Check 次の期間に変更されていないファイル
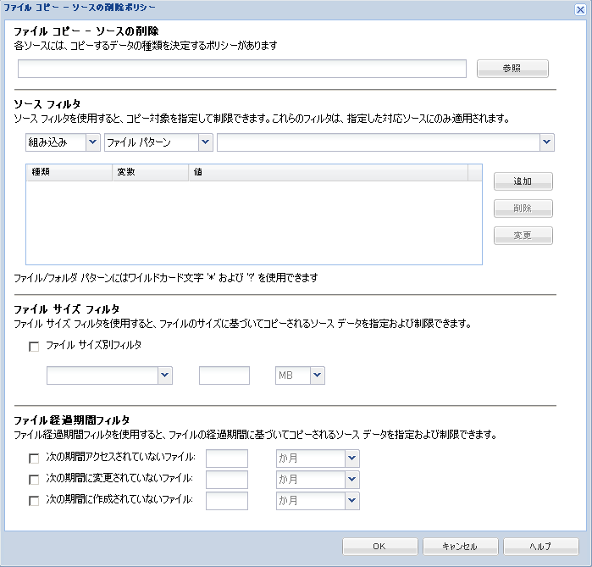This screenshot has width=592, height=567. (34, 480)
